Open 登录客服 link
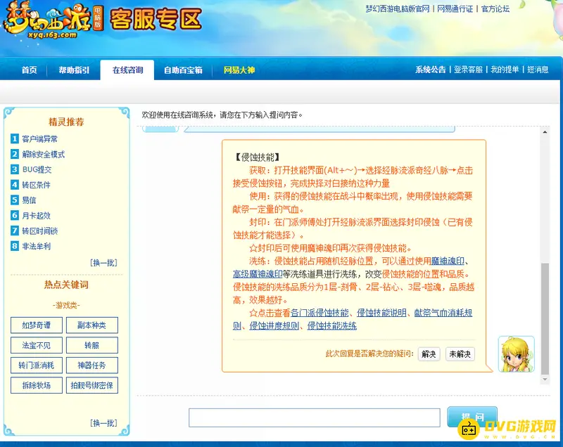 pos(468,70)
